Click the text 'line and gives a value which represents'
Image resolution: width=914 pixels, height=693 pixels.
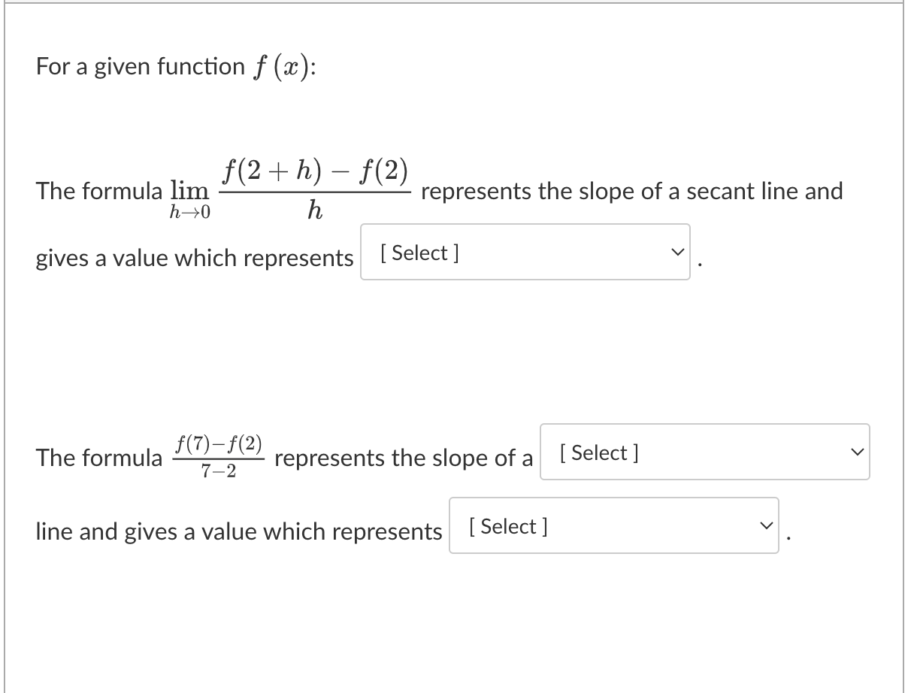click(x=239, y=531)
